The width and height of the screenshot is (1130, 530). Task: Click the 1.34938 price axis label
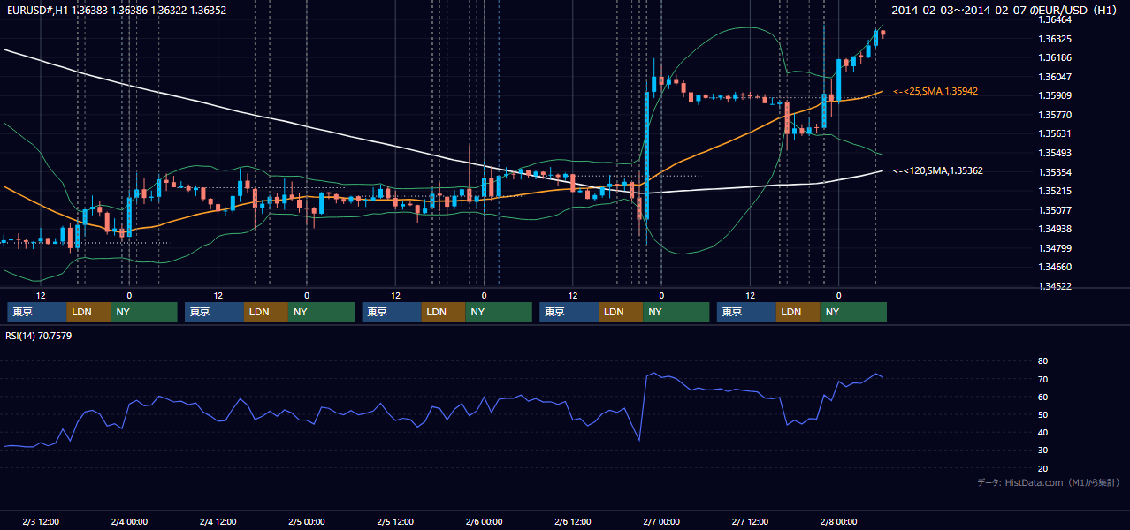pos(1054,229)
